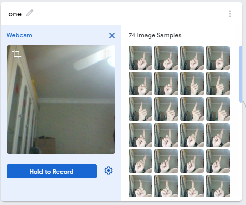The height and width of the screenshot is (205, 246).
Task: Click the second thumbnail in the second row
Action: [x=166, y=84]
